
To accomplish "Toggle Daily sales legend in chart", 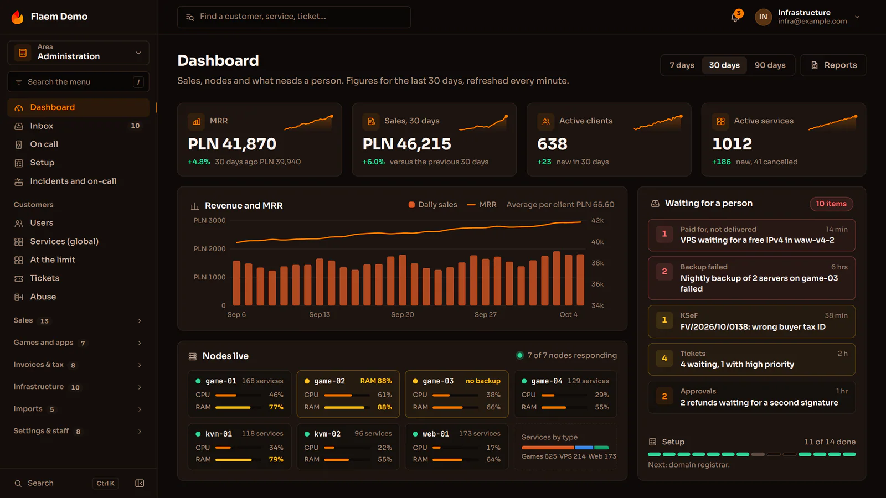I will point(432,205).
